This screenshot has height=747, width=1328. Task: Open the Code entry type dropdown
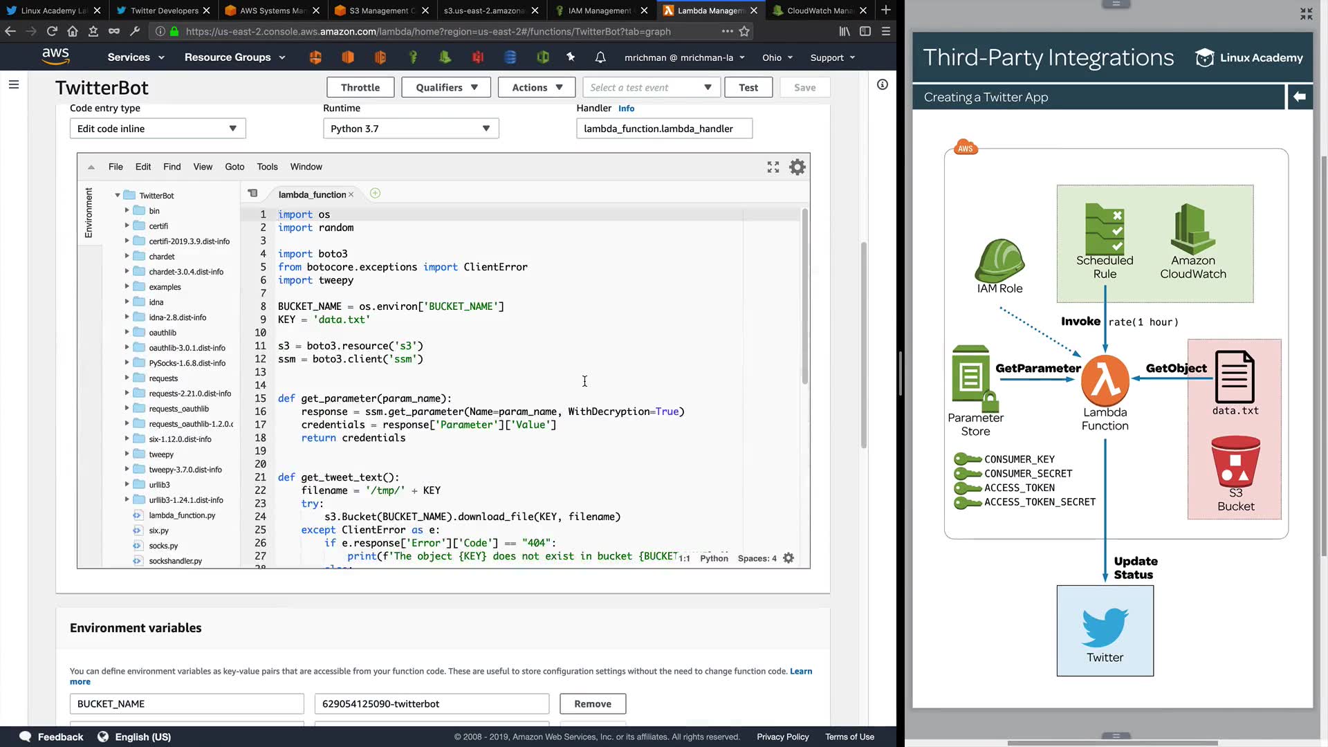tap(157, 129)
